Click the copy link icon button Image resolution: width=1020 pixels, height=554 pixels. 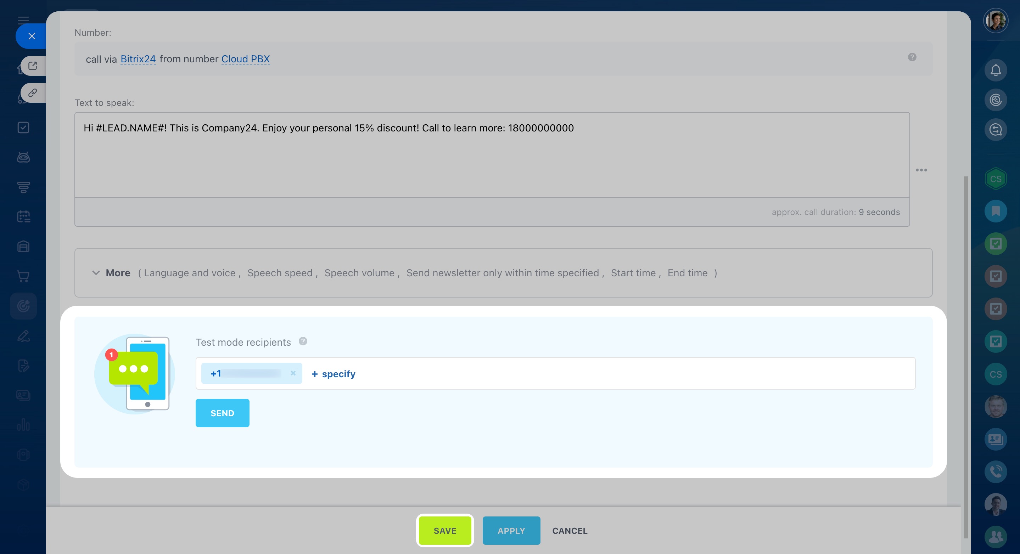(33, 93)
